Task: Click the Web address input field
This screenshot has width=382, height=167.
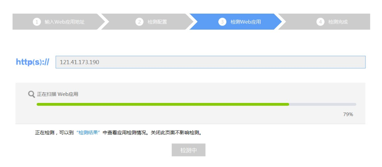Action: coord(210,62)
